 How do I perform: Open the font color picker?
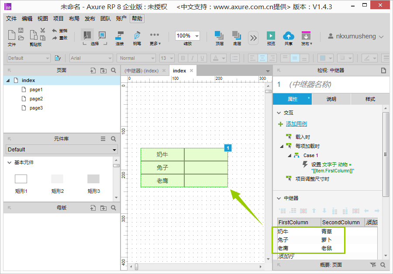pos(218,58)
